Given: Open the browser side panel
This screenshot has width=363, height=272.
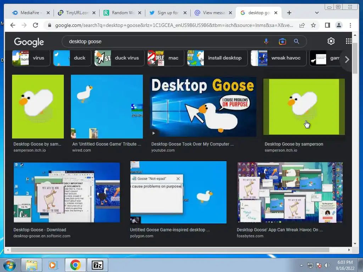Looking at the screenshot, I should (x=327, y=25).
